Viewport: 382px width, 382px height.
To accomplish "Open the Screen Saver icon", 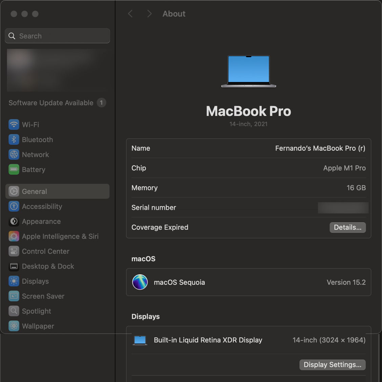I will (x=14, y=296).
